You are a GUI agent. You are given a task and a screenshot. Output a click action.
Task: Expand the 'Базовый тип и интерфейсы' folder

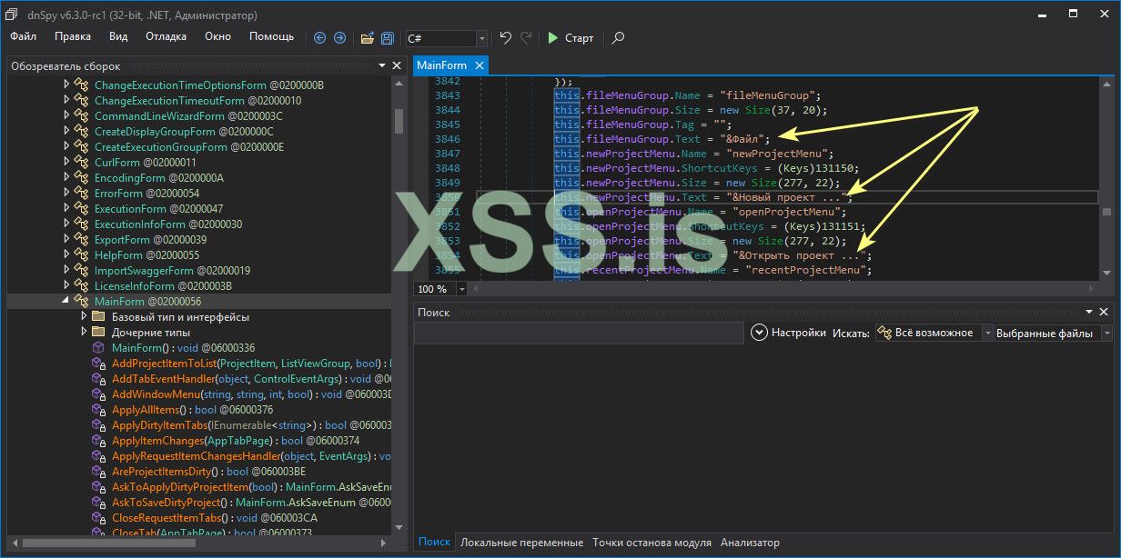click(x=84, y=316)
